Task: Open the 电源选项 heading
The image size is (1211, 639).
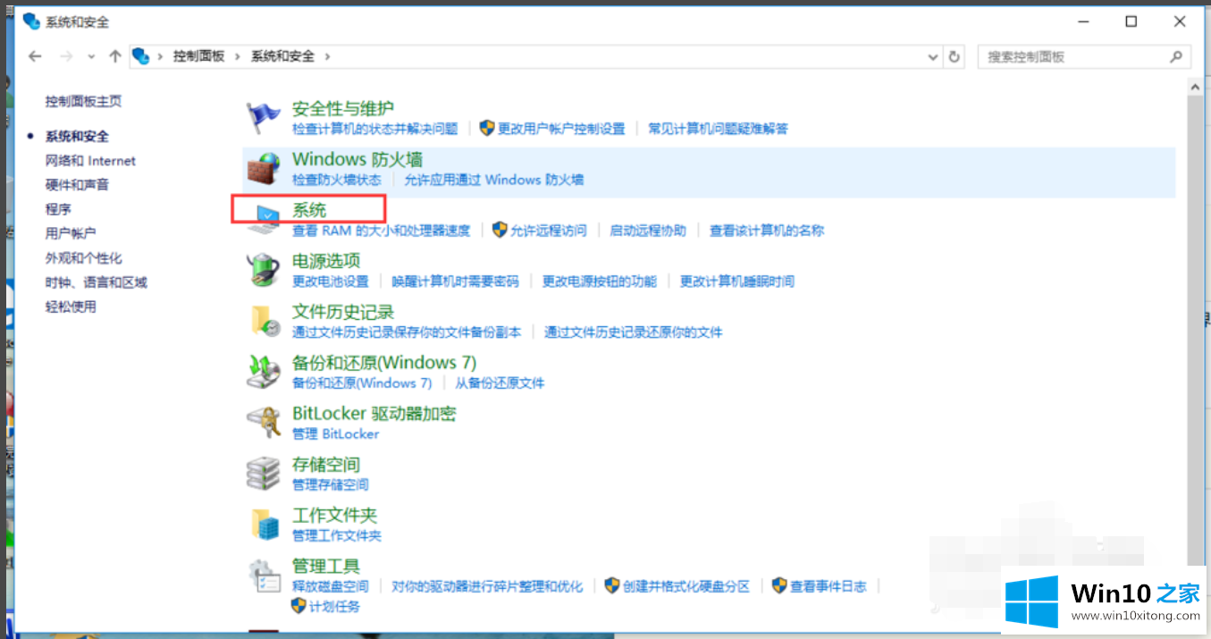Action: tap(326, 261)
